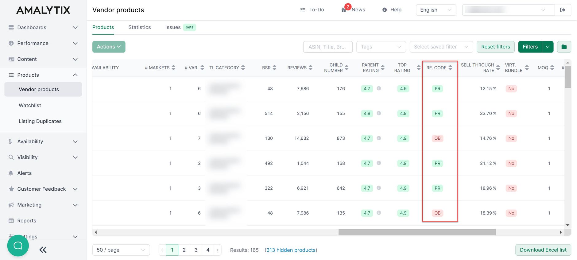Sort by MOQ column arrows
The width and height of the screenshot is (577, 260).
pos(552,68)
